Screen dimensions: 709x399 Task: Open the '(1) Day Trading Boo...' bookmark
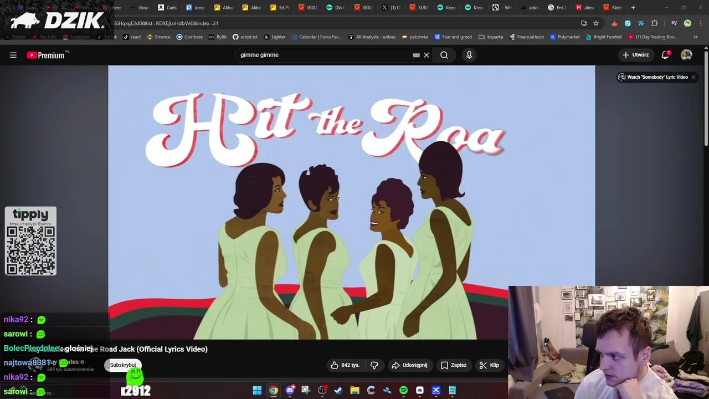point(653,37)
